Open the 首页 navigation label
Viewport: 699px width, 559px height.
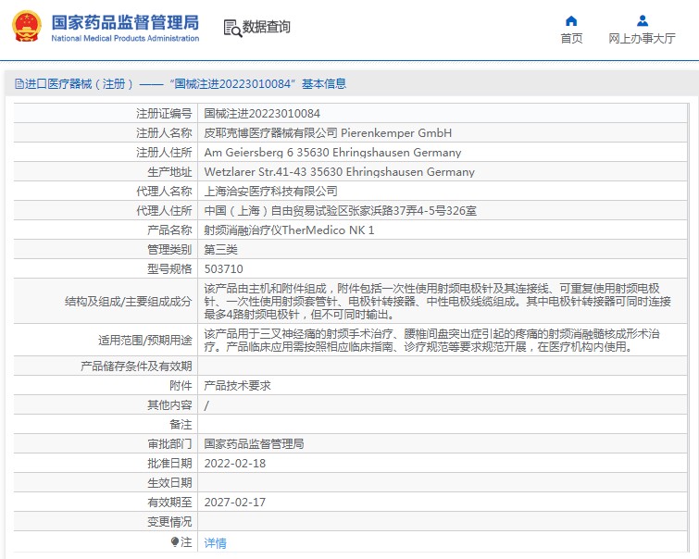[571, 39]
